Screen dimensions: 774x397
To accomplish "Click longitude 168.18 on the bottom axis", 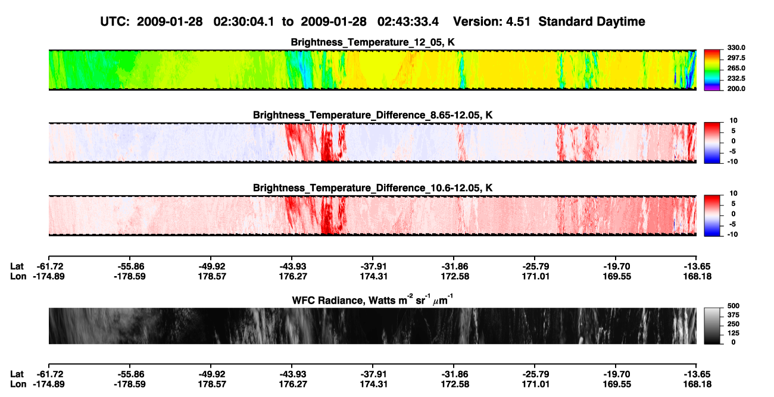I will [x=697, y=384].
